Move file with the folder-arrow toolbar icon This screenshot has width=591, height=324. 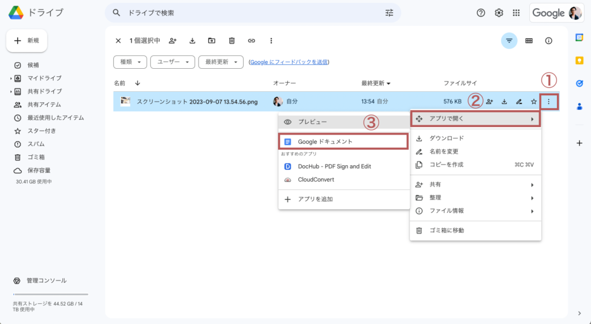tap(212, 41)
